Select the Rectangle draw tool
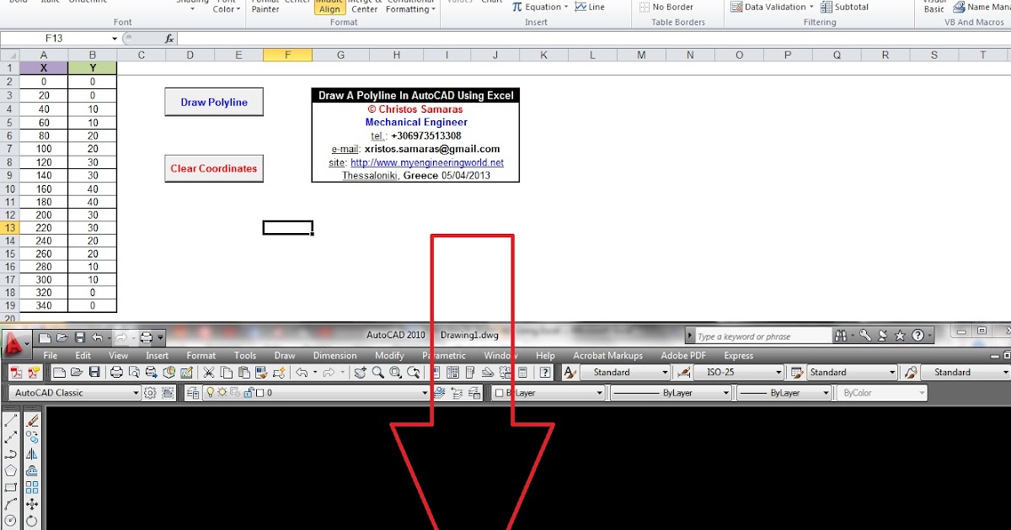 pos(11,487)
